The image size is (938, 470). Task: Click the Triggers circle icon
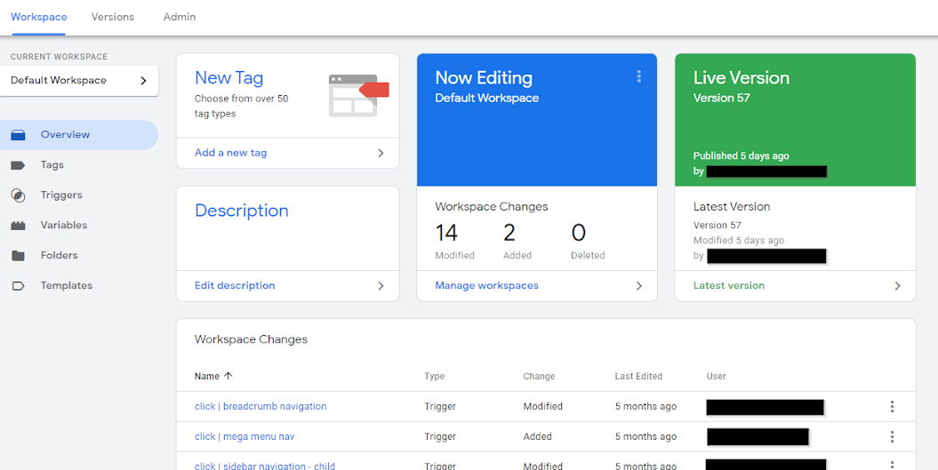(x=18, y=195)
